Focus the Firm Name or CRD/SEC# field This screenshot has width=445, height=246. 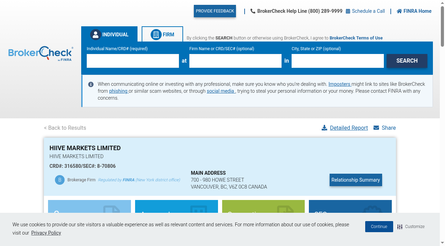(235, 61)
